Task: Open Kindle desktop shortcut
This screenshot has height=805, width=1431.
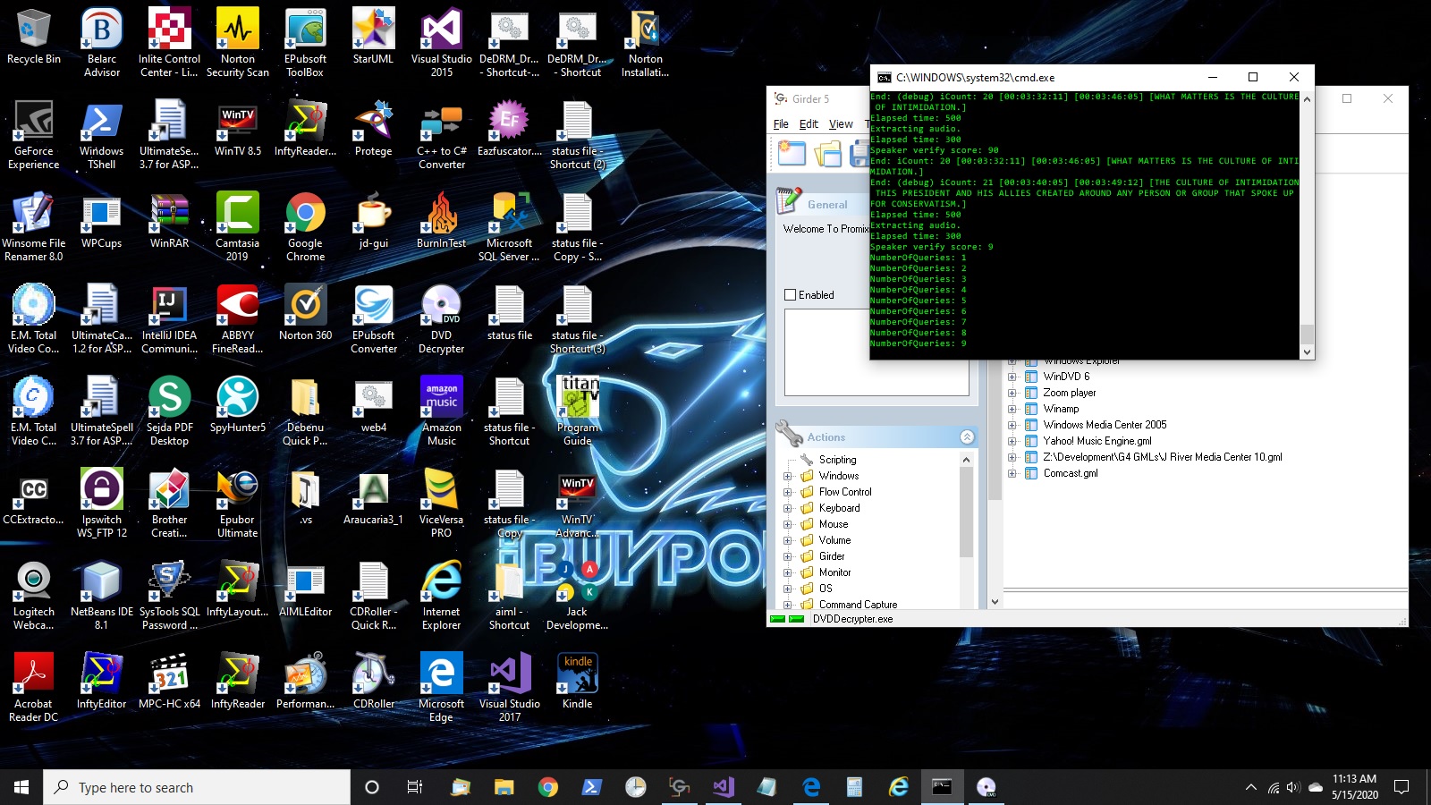Action: click(578, 682)
